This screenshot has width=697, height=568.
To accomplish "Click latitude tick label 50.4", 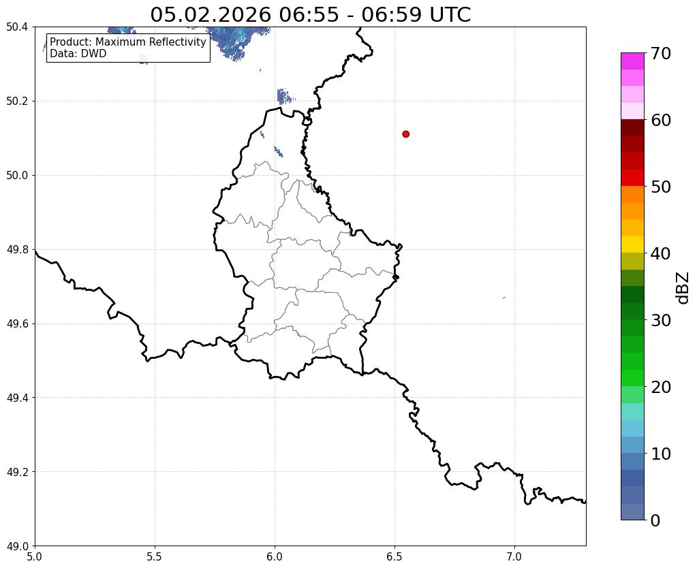I will (17, 27).
